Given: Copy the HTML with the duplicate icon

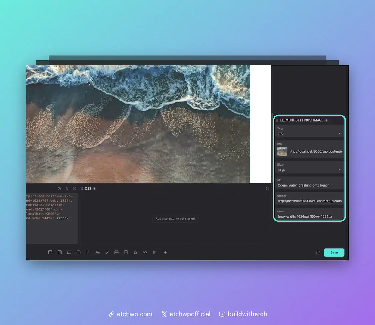Looking at the screenshot, I should tap(59, 189).
